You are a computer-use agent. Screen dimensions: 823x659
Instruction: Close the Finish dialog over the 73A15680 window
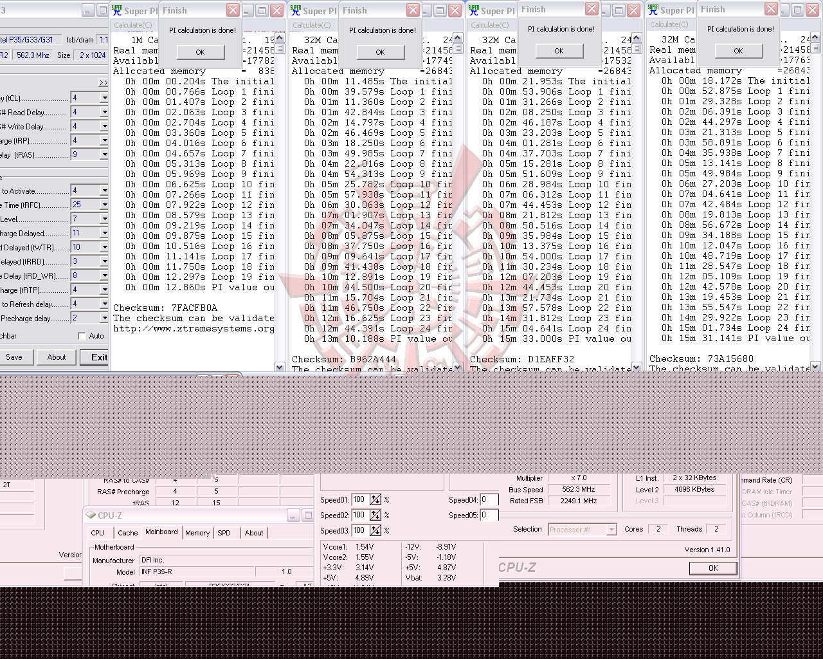pyautogui.click(x=771, y=9)
